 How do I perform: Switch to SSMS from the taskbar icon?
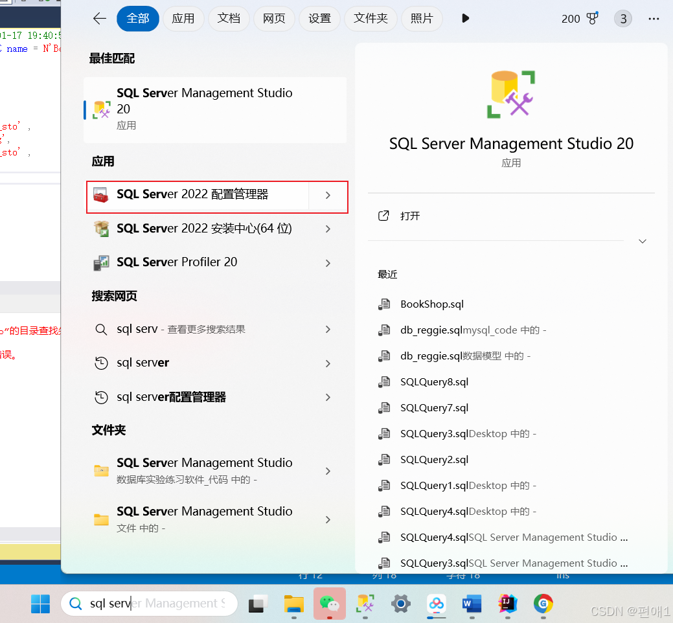click(x=365, y=604)
